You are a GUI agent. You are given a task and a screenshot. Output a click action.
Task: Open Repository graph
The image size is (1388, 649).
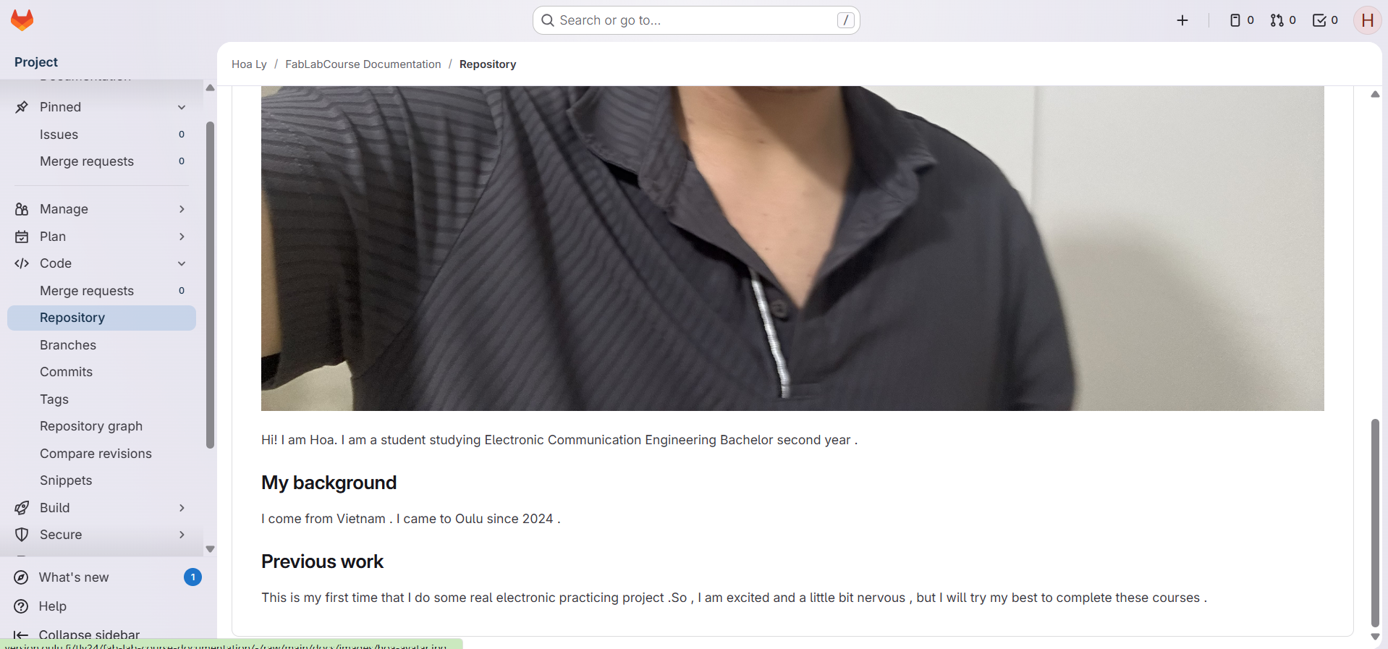(x=91, y=426)
